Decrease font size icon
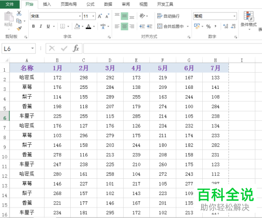The height and width of the screenshot is (218, 262). [107, 16]
